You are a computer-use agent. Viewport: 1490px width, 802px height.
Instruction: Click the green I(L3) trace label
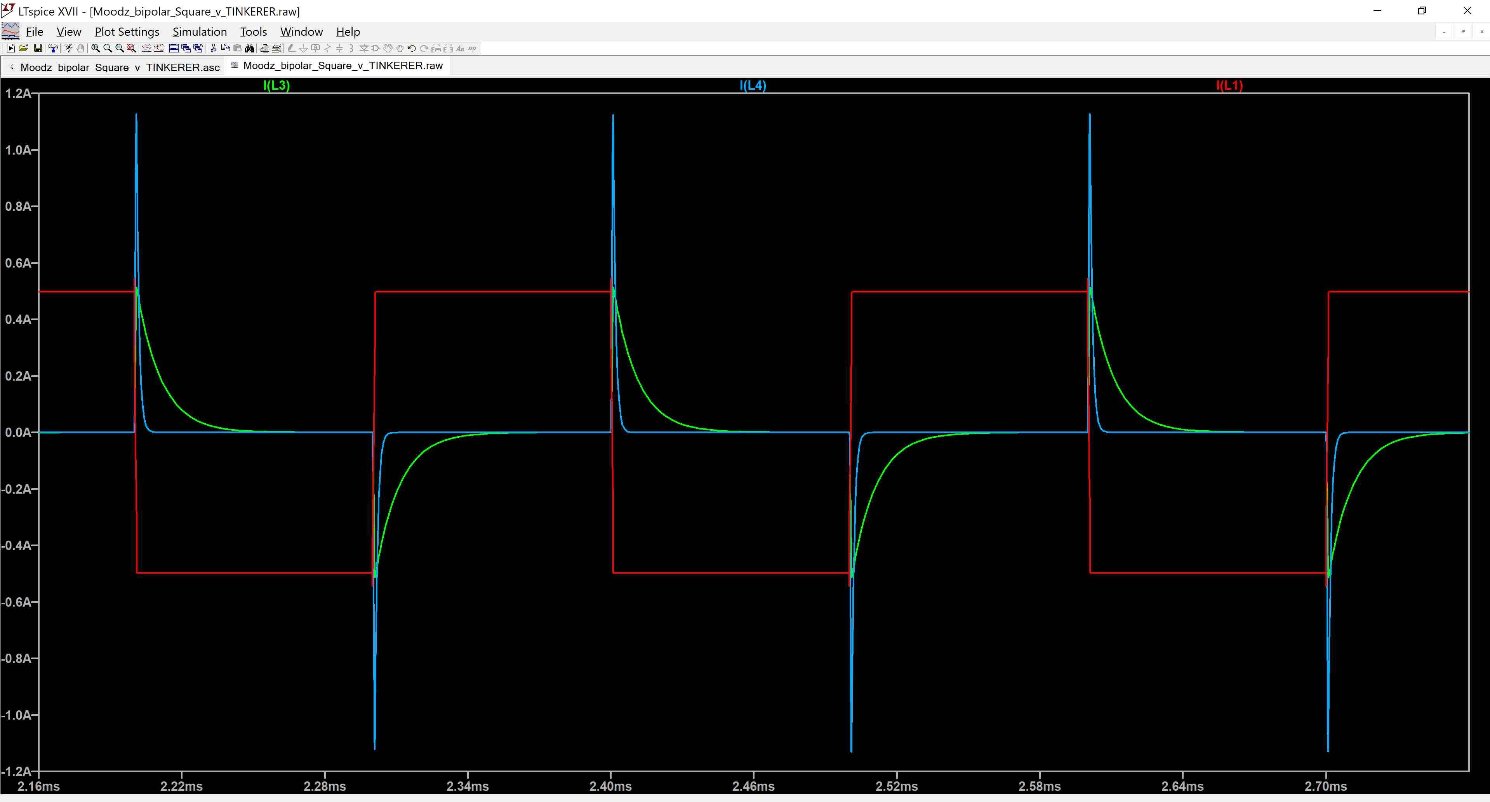tap(276, 86)
